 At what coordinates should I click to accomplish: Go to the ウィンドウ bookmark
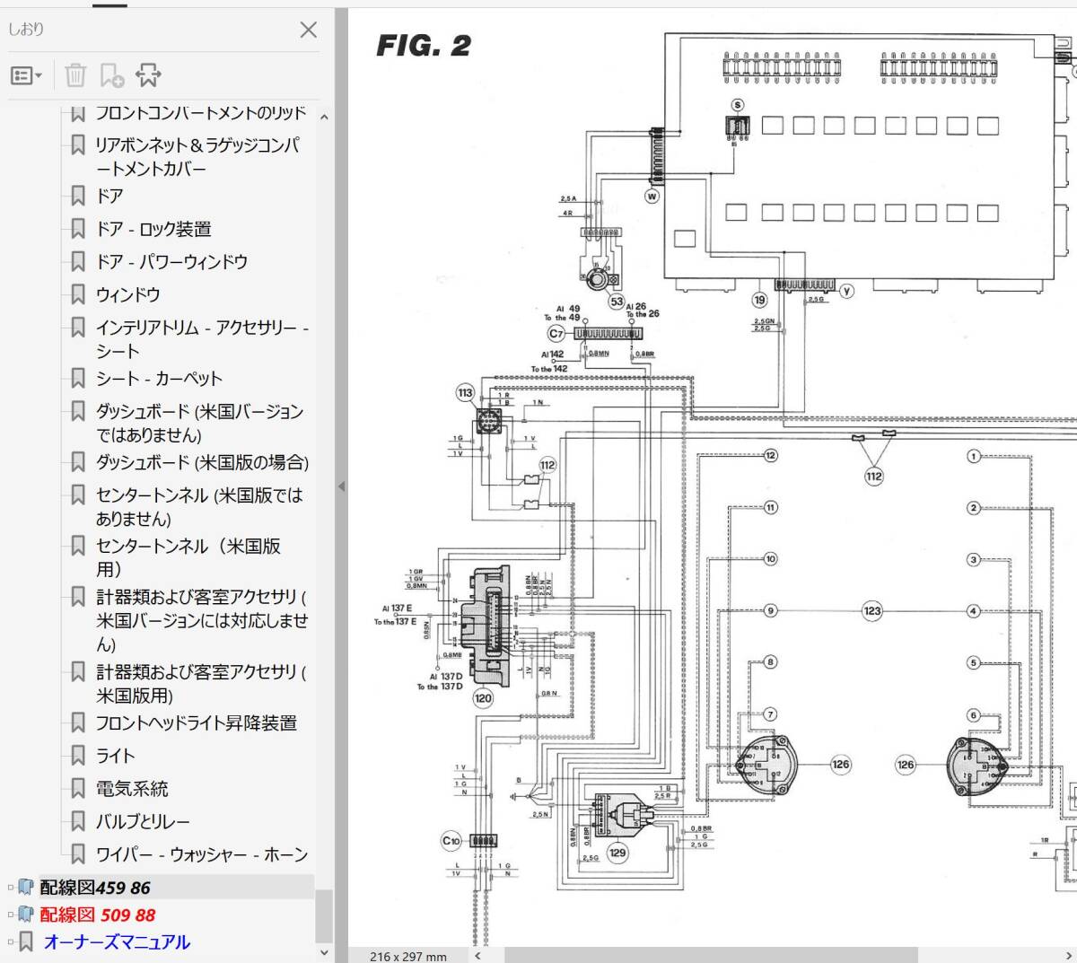click(127, 294)
